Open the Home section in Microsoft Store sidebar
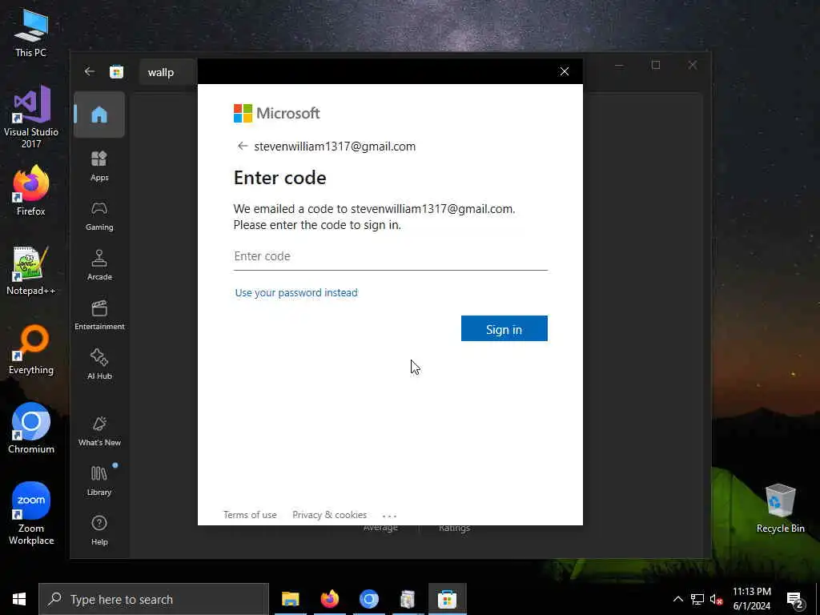The height and width of the screenshot is (615, 820). 99,115
